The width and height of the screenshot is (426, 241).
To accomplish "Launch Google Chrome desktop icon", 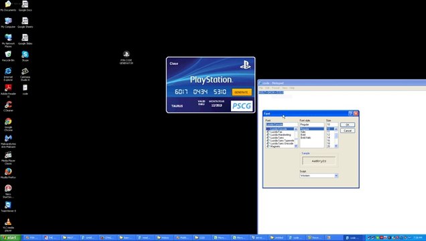I will coord(8,125).
